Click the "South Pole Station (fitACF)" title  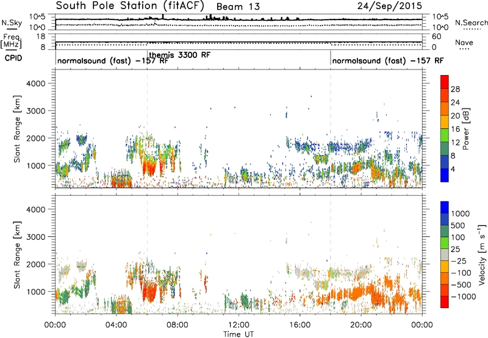pyautogui.click(x=130, y=5)
